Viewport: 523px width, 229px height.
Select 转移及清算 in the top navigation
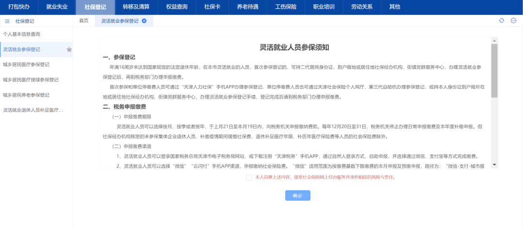point(136,7)
